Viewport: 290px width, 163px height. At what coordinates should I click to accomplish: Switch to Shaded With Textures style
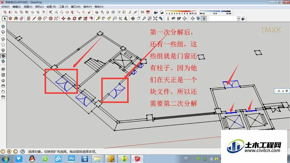coord(3,56)
